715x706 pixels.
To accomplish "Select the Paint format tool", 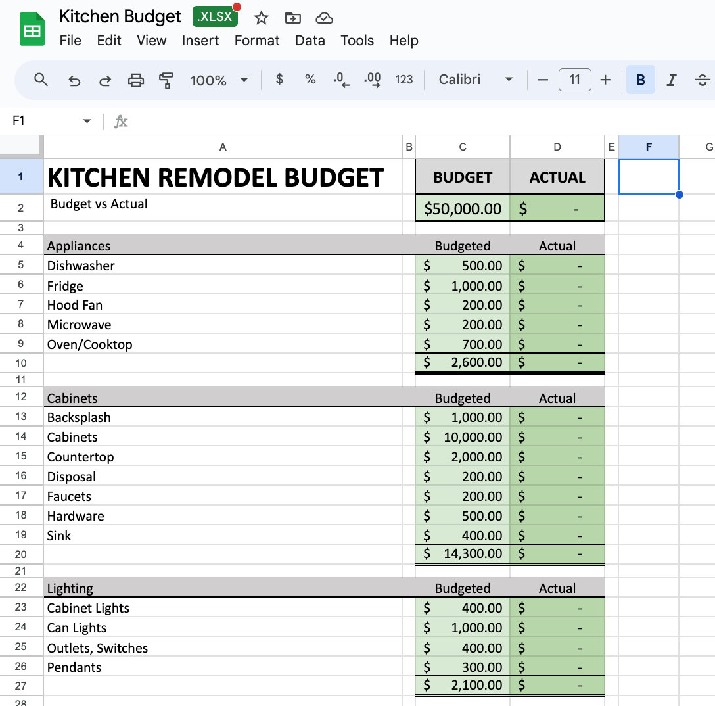I will click(x=166, y=80).
